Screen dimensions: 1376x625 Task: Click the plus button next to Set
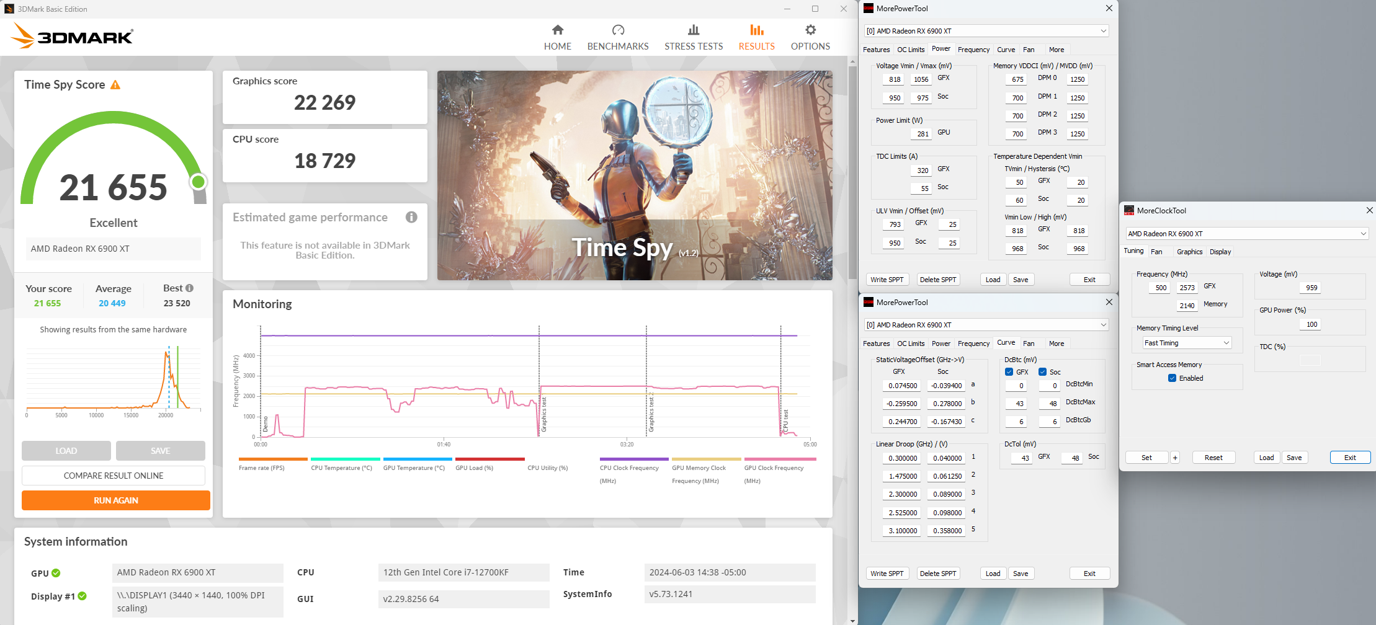pos(1175,458)
